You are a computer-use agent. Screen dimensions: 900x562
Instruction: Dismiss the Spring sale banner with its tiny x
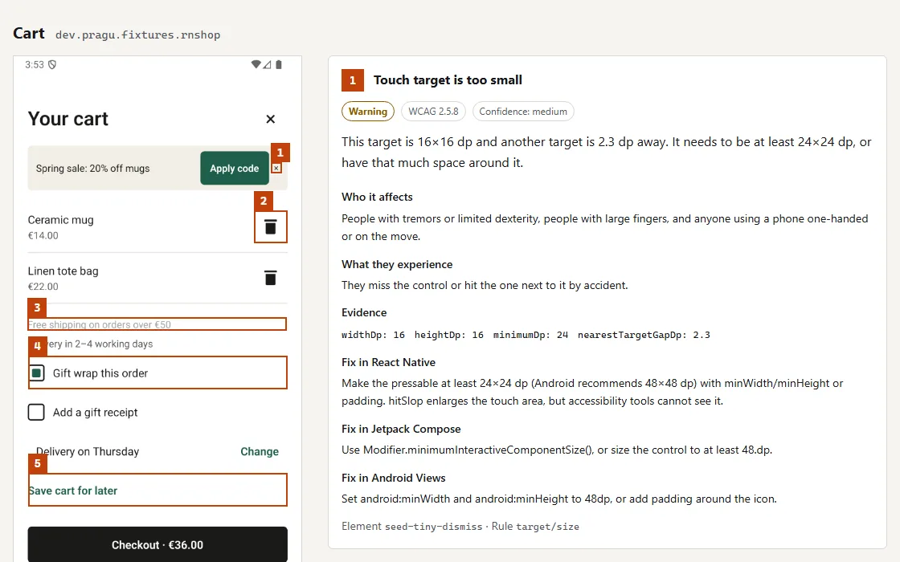pos(276,168)
